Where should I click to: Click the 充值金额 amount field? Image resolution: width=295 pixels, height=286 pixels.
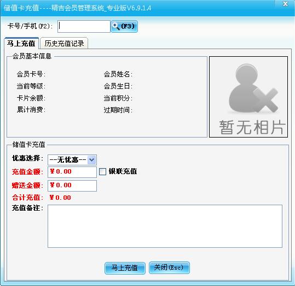pos(72,172)
